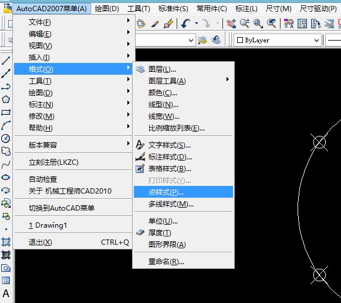
Task: Open 标注样式(D)... dialog
Action: 184,157
